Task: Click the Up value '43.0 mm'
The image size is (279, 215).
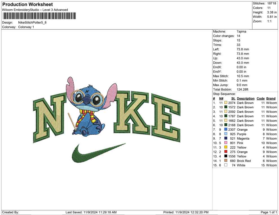Action: (x=243, y=58)
